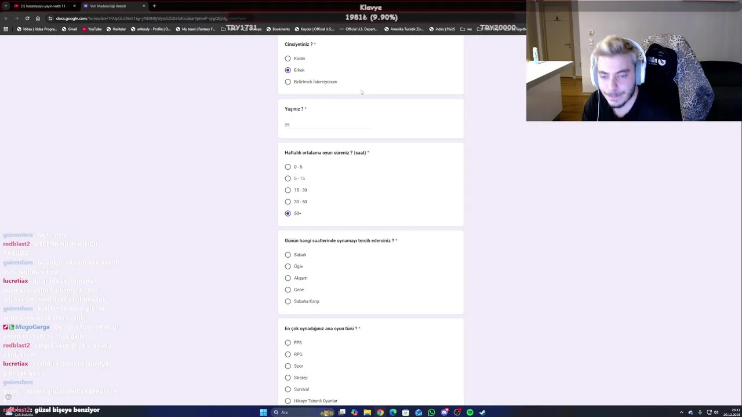The image size is (742, 417).
Task: Select the Erkek gender option
Action: click(x=288, y=70)
